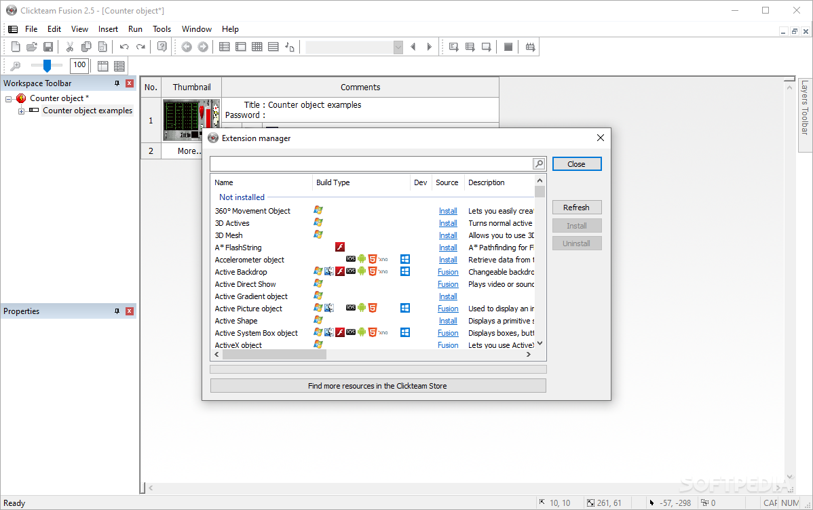Click the Copy toolbar icon
This screenshot has width=813, height=510.
86,47
